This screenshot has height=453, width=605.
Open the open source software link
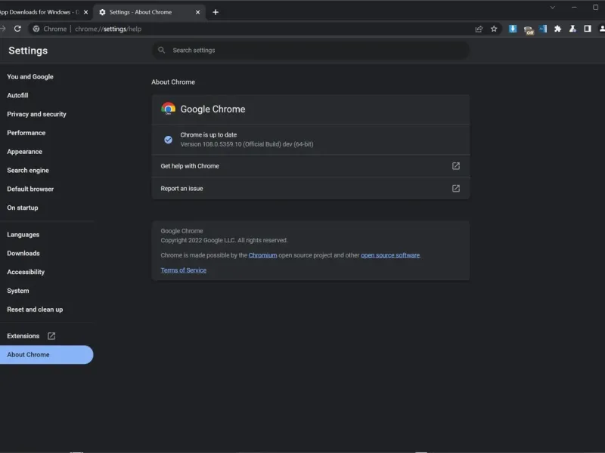[390, 255]
